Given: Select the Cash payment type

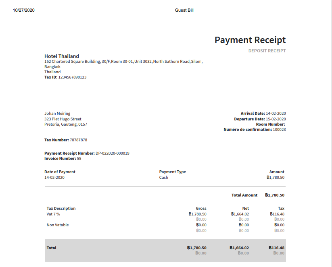Looking at the screenshot, I should 164,178.
